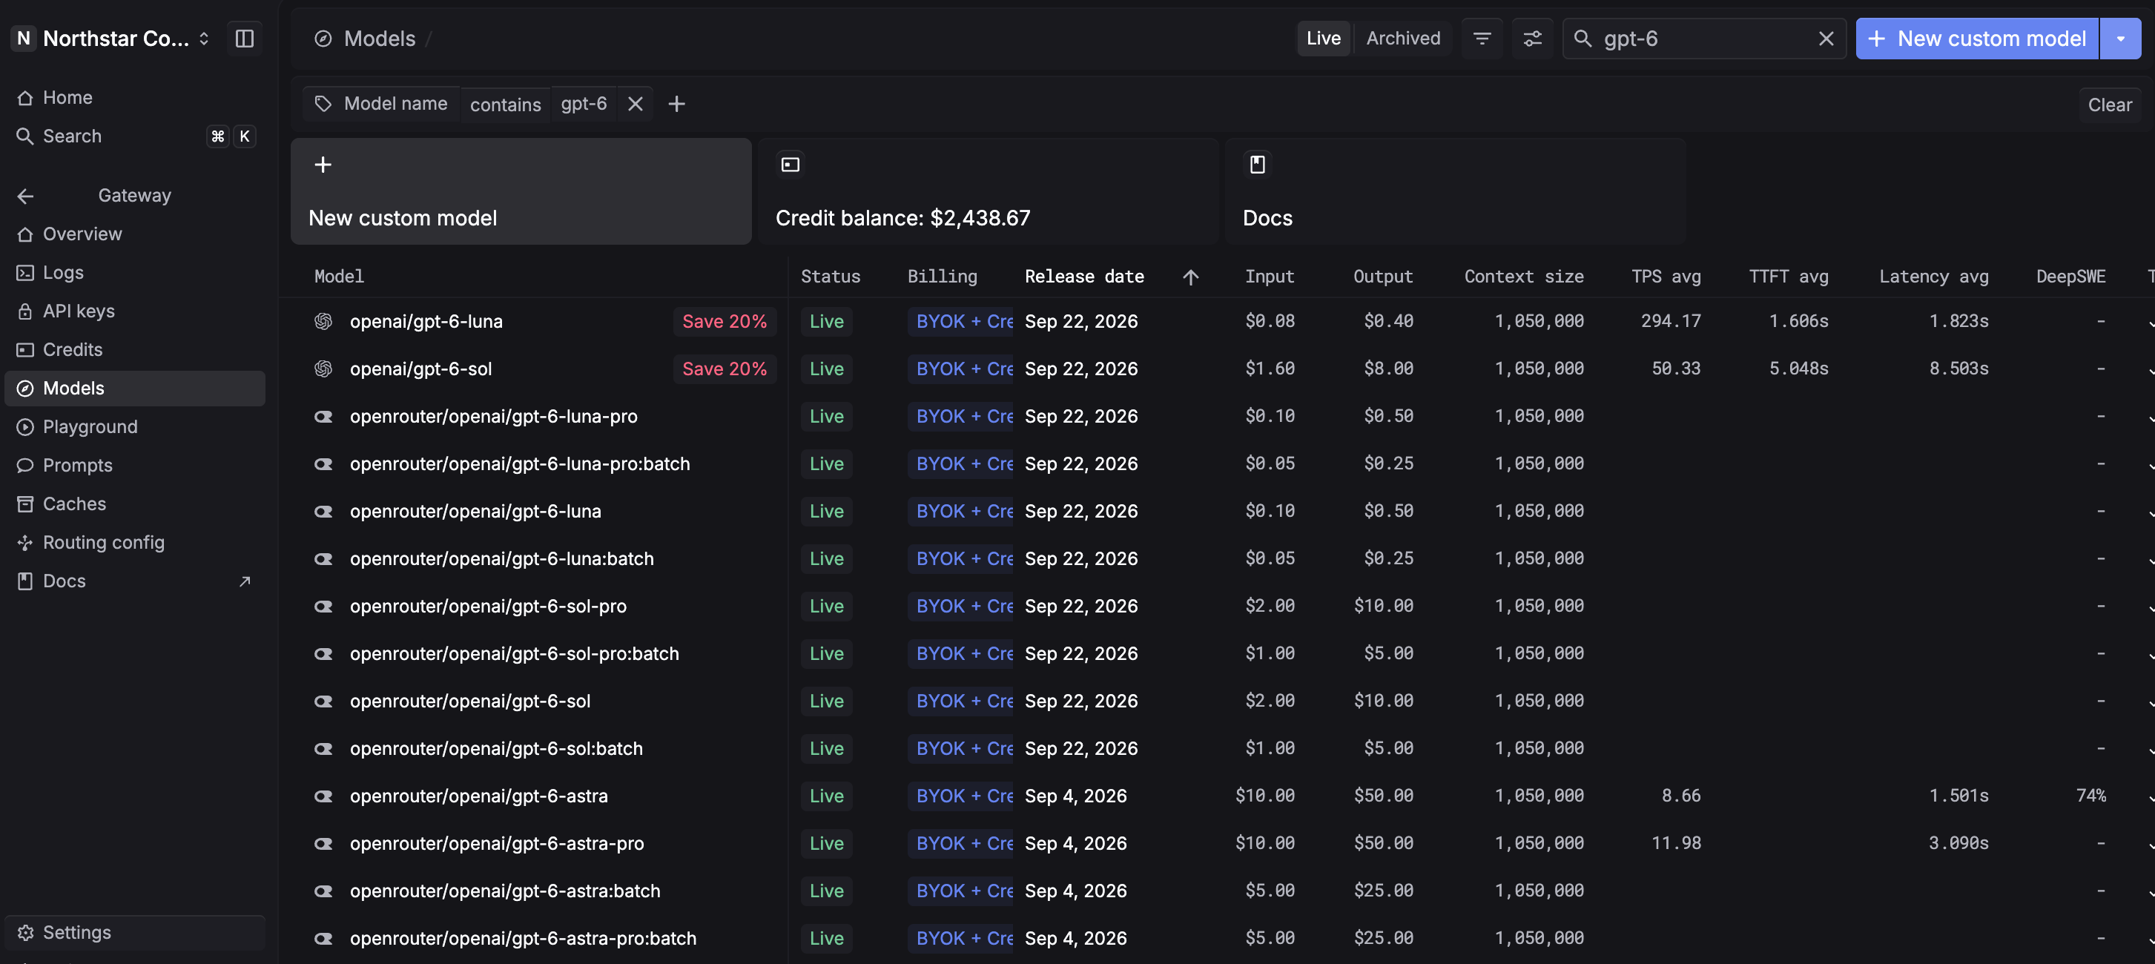
Task: Expand the Northstar workspace switcher
Action: click(x=203, y=39)
